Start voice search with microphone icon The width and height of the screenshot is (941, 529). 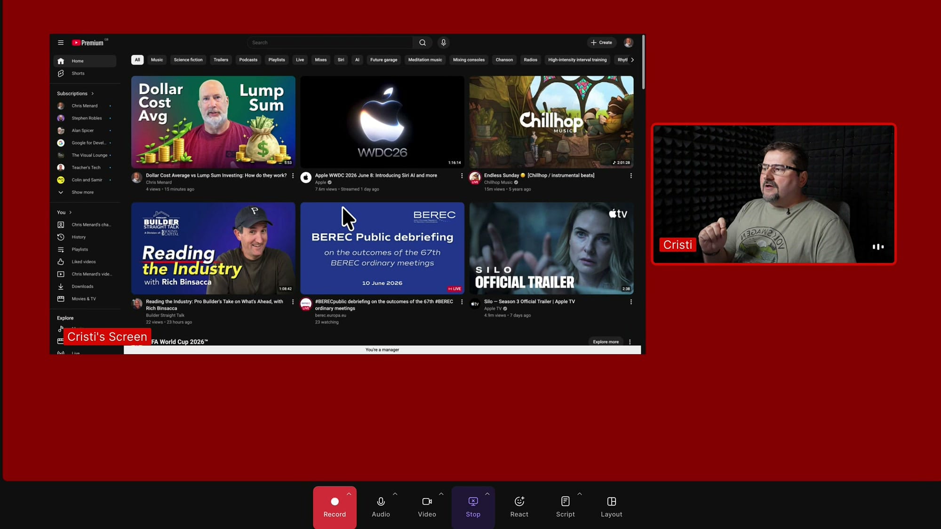pyautogui.click(x=443, y=43)
